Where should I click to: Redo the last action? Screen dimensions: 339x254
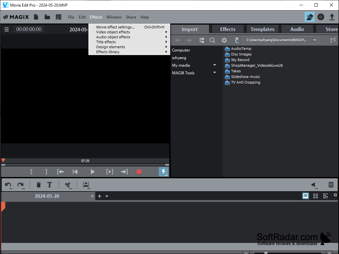pos(21,185)
